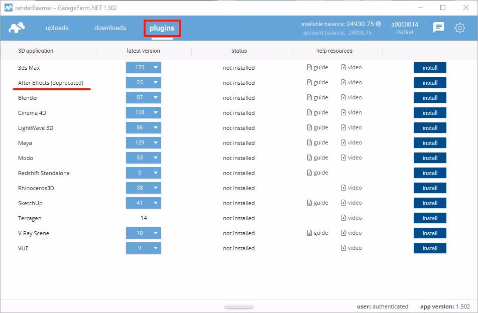Install the Redshift Standalone plugin
The image size is (478, 313).
click(430, 173)
